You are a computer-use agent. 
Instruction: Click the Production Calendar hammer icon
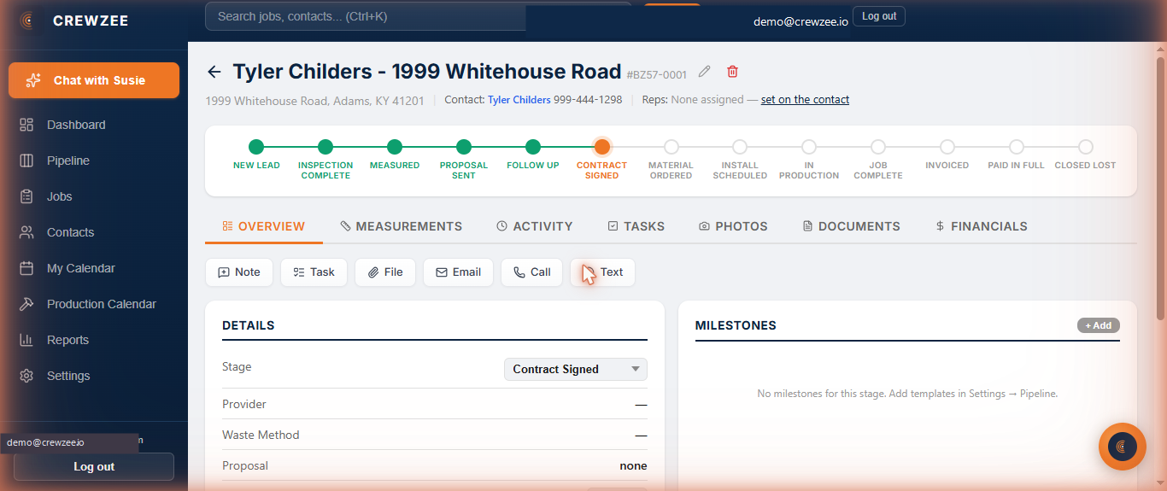point(26,304)
